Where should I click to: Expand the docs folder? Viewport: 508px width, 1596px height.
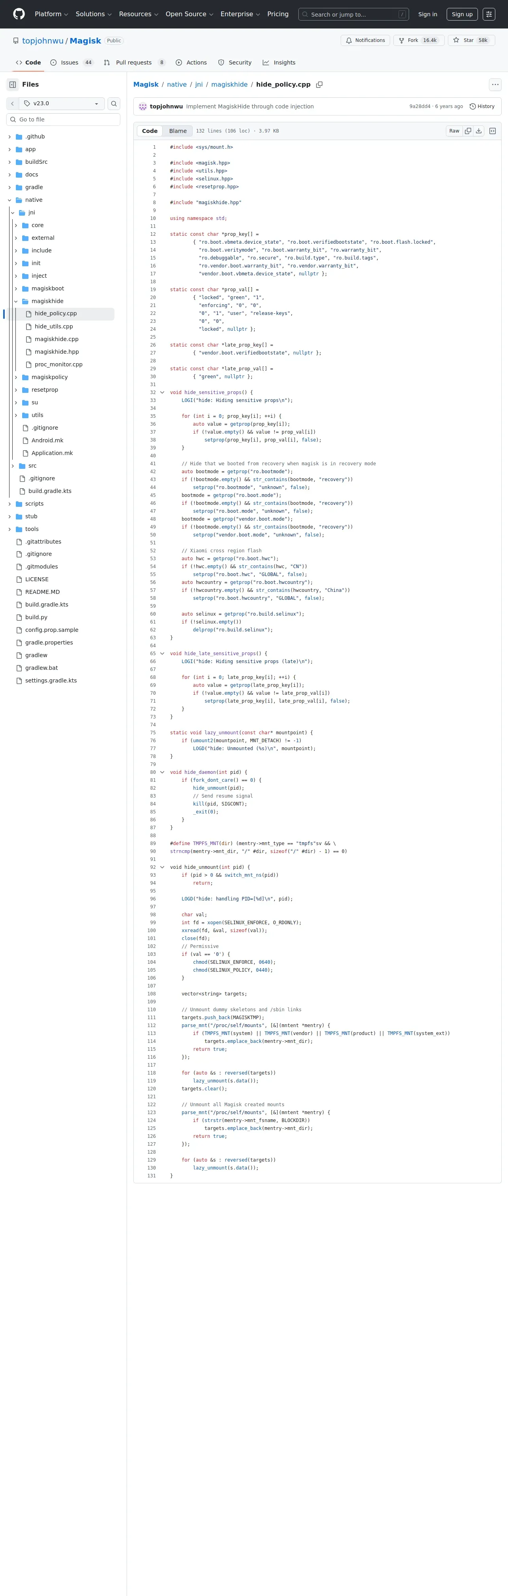point(9,175)
